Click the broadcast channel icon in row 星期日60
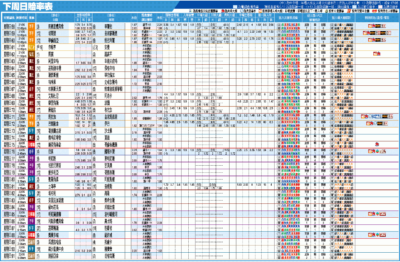Image resolution: width=400 pixels, height=262 pixels. (x=377, y=40)
